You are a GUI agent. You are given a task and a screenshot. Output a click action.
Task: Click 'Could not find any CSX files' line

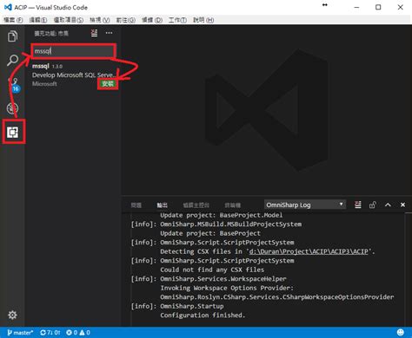[212, 270]
